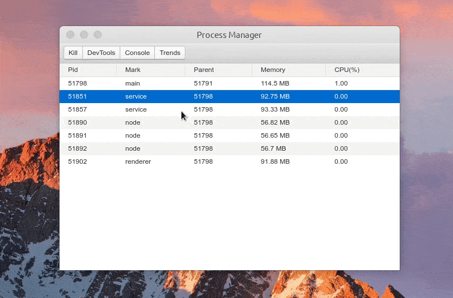This screenshot has width=453, height=298.
Task: Open DevTools for the selected process
Action: (101, 53)
